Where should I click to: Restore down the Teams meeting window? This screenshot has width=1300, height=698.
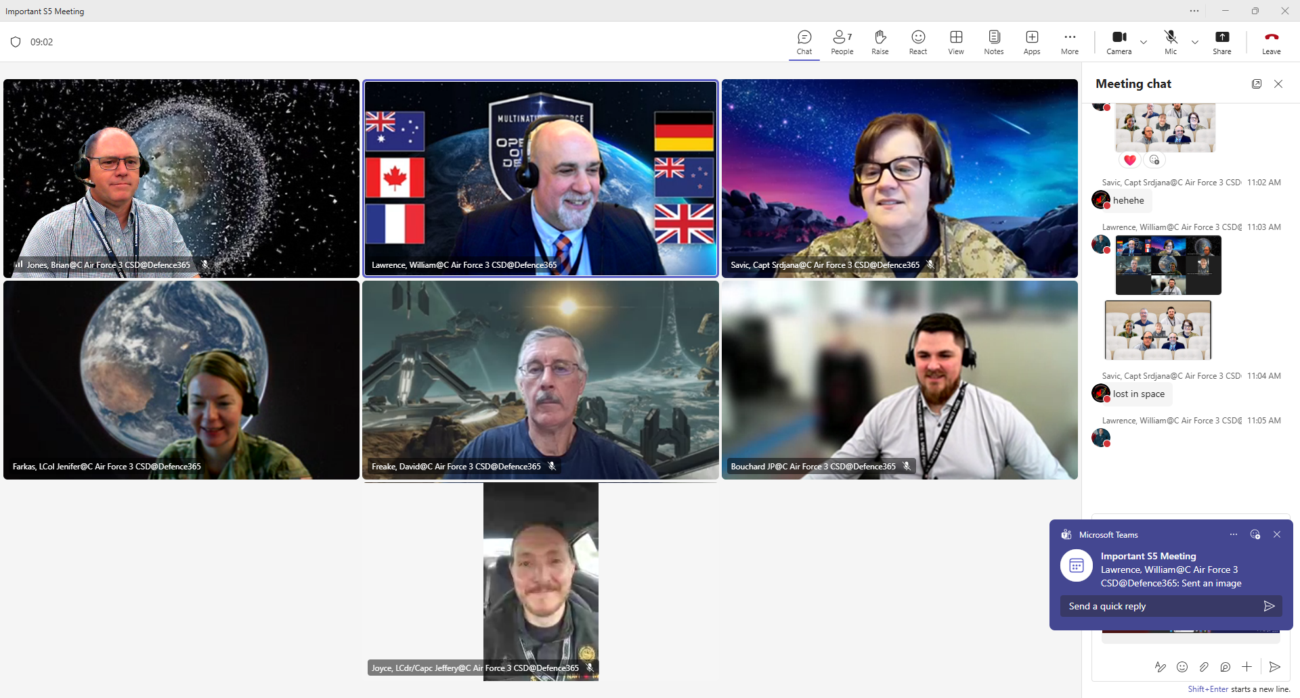tap(1255, 11)
